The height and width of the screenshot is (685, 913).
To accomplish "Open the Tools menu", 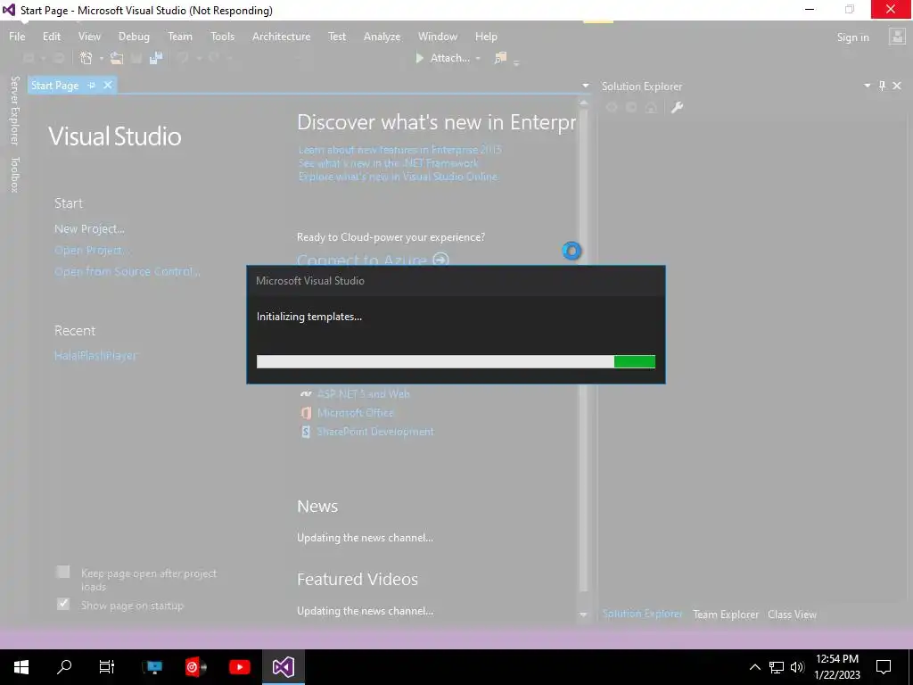I will click(222, 36).
